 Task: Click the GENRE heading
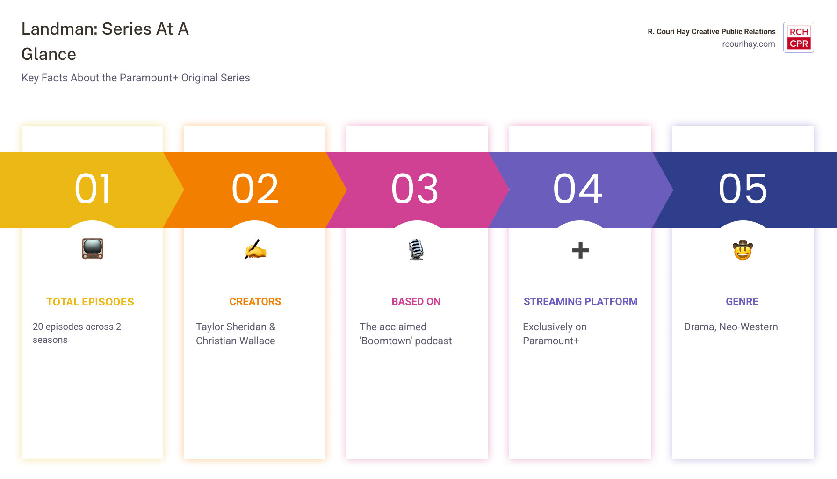coord(742,302)
